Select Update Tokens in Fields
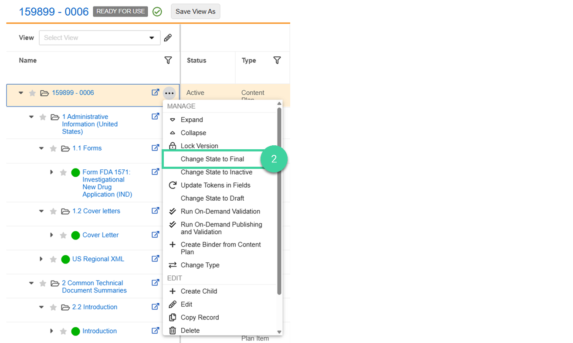573x343 pixels. (215, 185)
